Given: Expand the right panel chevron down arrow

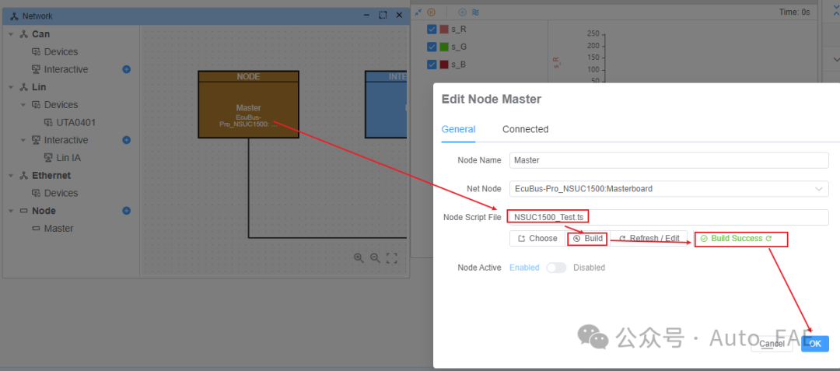Looking at the screenshot, I should pos(835,59).
